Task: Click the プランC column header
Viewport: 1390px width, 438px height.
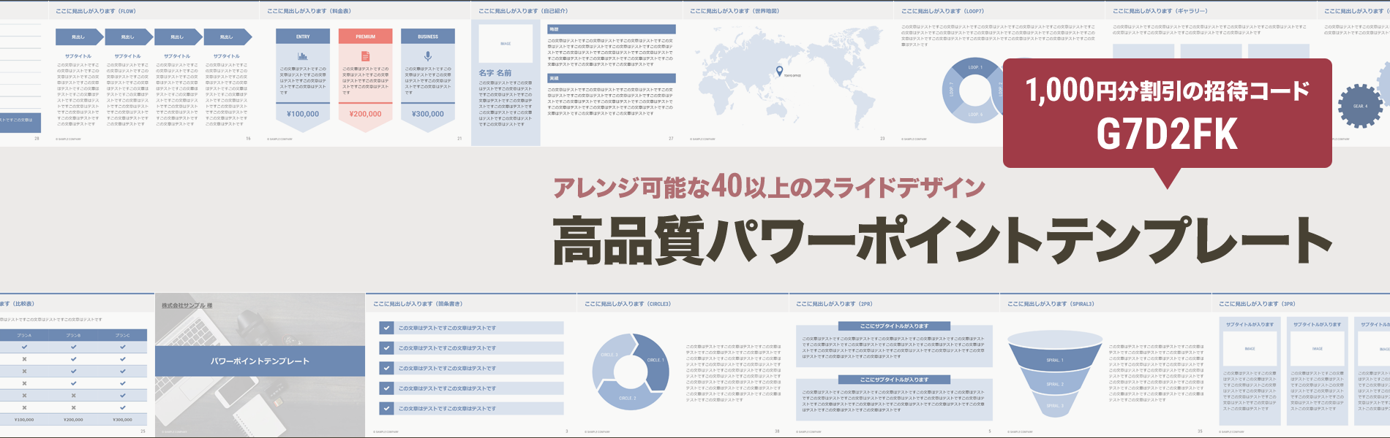Action: pyautogui.click(x=122, y=335)
